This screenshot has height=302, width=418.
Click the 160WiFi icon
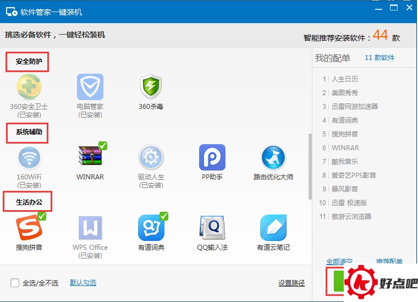click(29, 157)
